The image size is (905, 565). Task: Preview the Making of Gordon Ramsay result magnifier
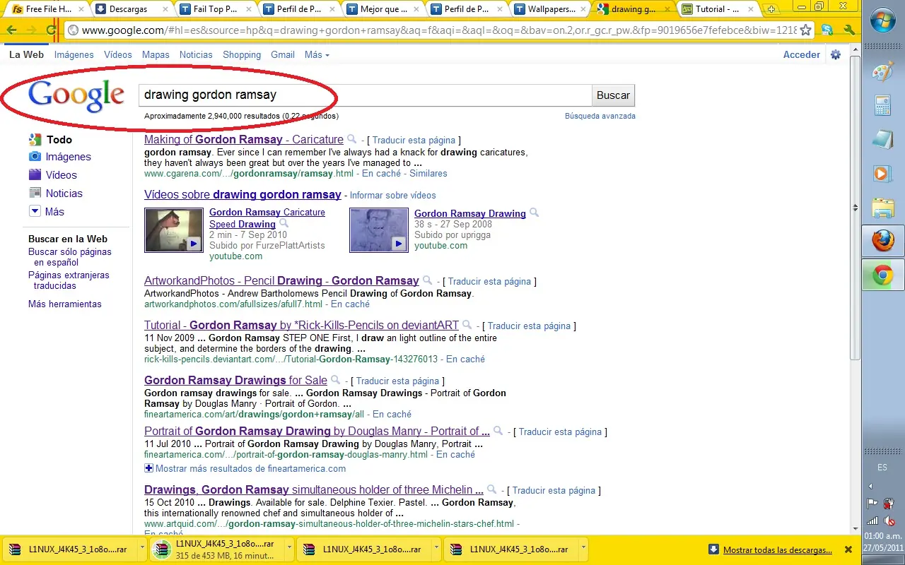pyautogui.click(x=352, y=139)
